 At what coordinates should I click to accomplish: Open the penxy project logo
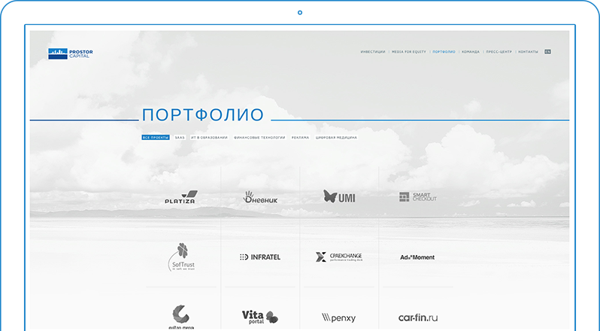pyautogui.click(x=339, y=317)
